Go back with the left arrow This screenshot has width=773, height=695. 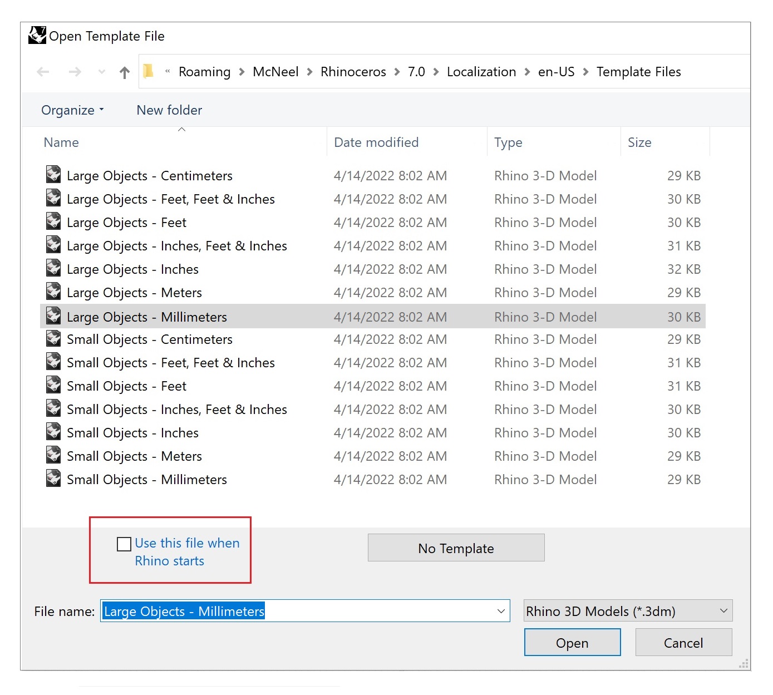(43, 72)
